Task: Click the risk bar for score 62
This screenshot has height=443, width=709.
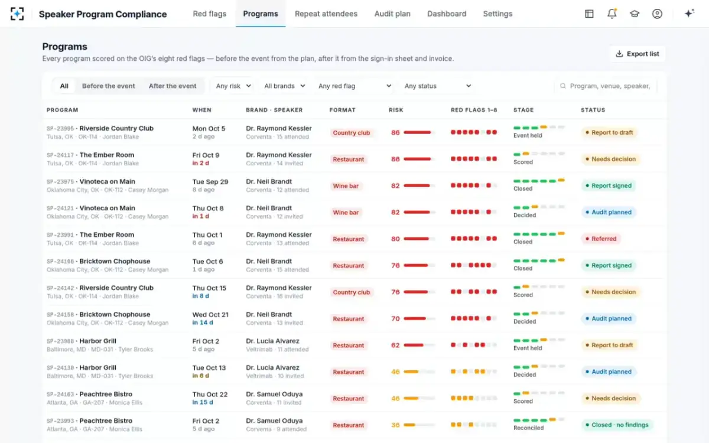Action: click(x=419, y=346)
